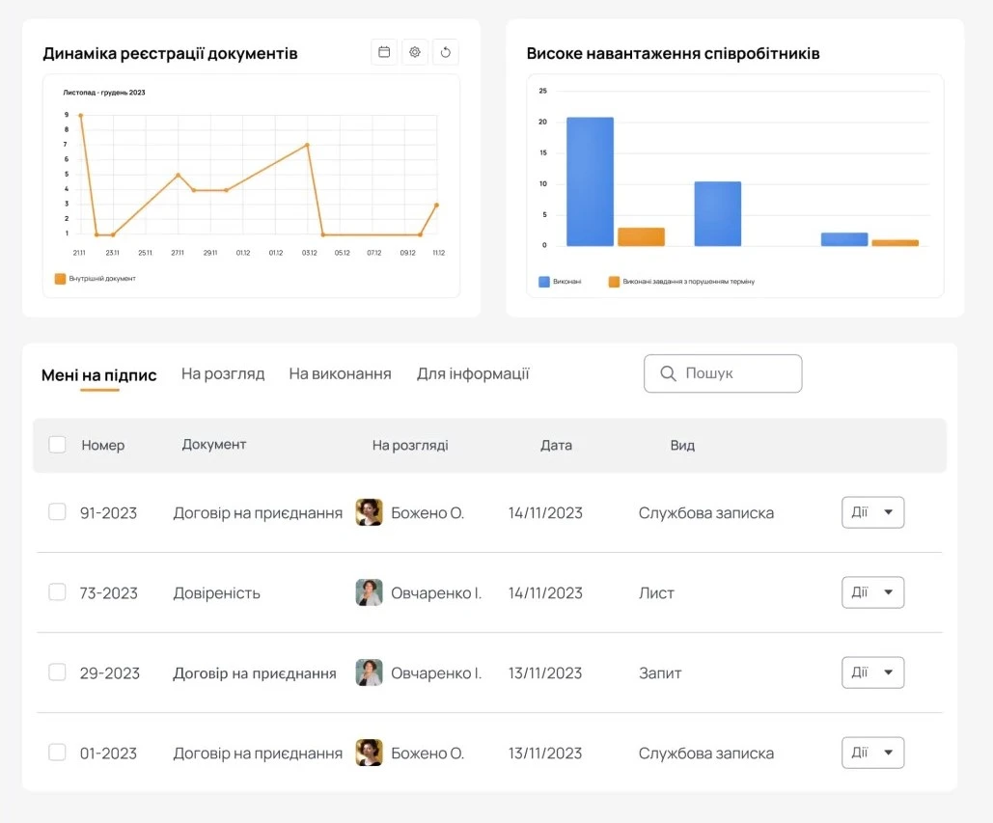Click the Номер column header

click(x=102, y=445)
